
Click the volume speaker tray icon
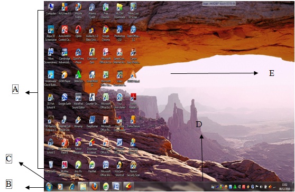(261, 187)
